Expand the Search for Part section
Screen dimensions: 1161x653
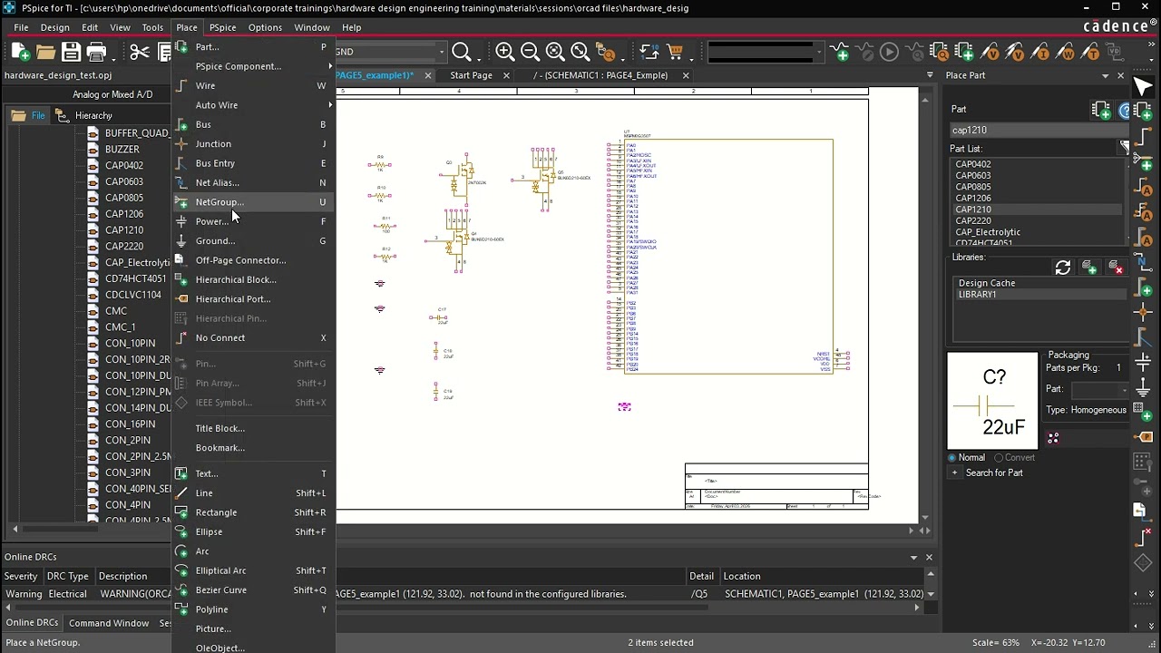954,473
